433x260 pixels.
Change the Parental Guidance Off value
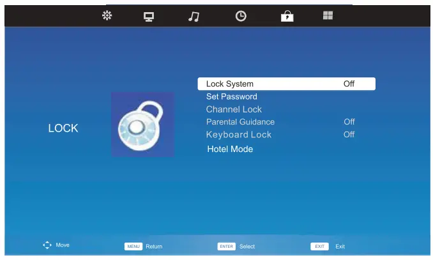[349, 121]
